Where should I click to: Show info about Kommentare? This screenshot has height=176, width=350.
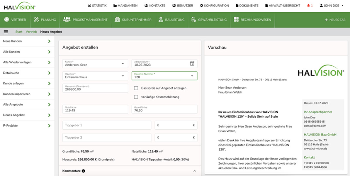click(83, 171)
